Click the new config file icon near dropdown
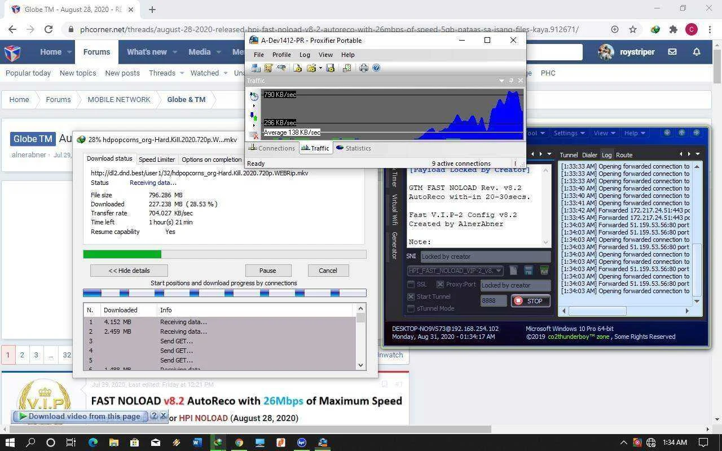Screen dimensions: 722x451 pyautogui.click(x=513, y=271)
